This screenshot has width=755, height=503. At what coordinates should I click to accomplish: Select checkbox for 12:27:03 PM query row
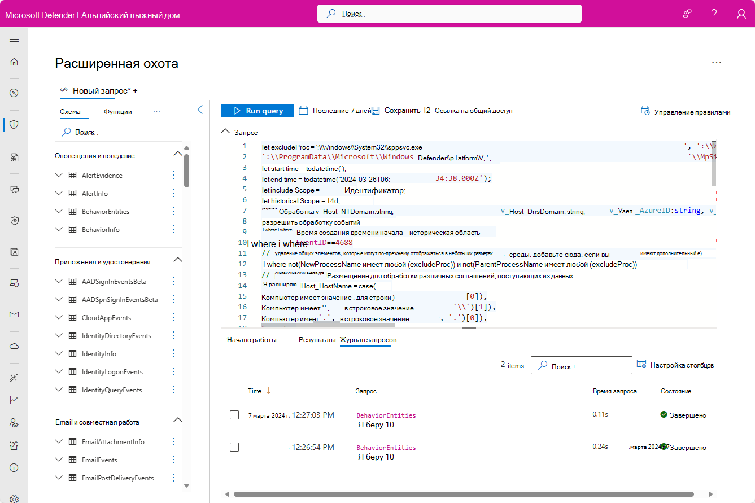pyautogui.click(x=234, y=415)
